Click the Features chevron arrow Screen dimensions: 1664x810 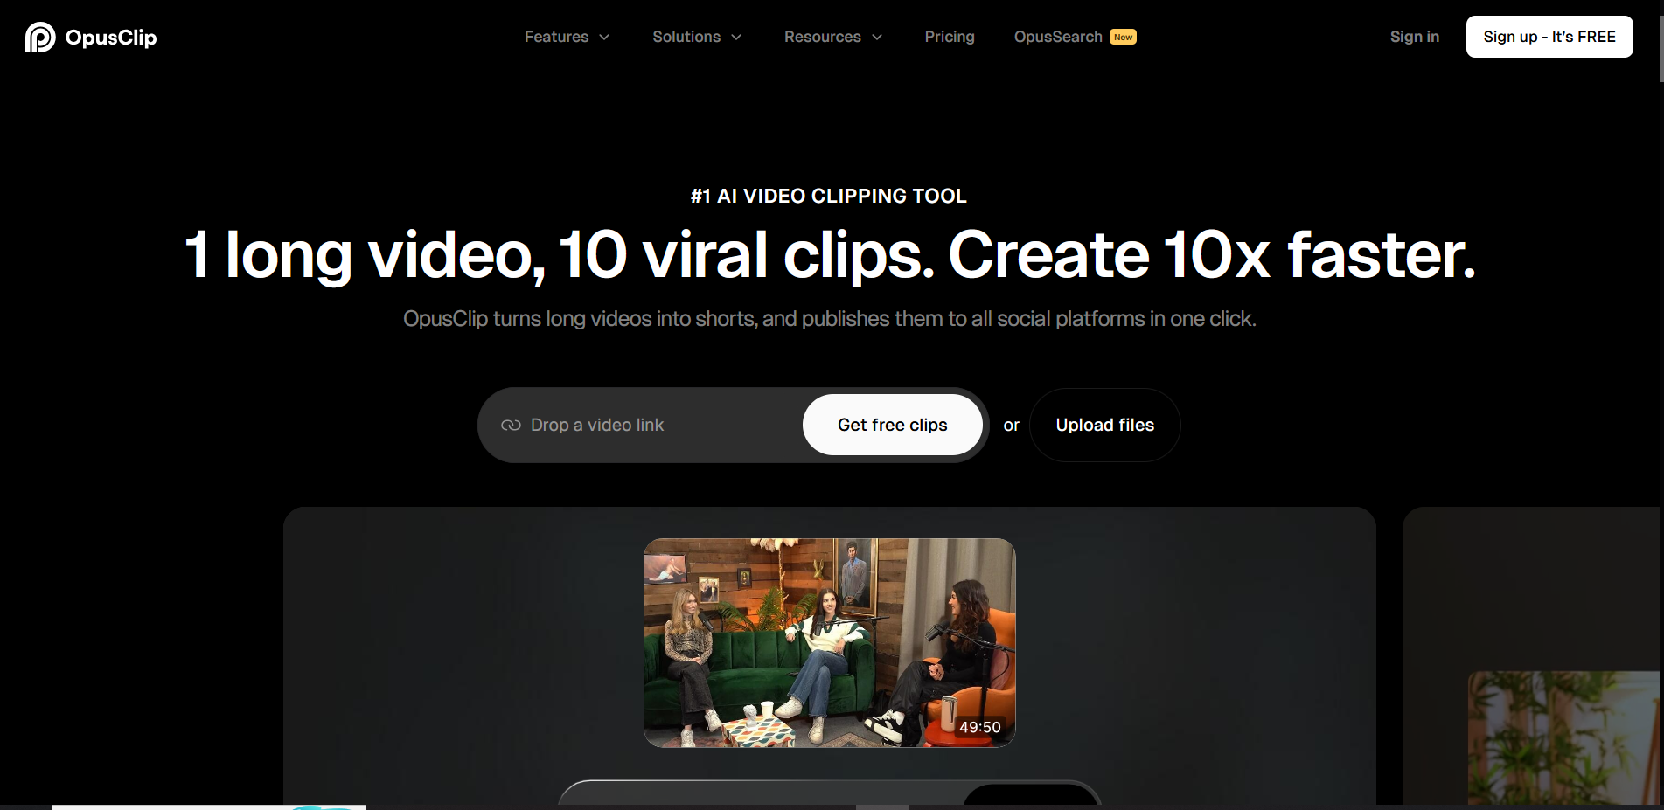tap(605, 37)
